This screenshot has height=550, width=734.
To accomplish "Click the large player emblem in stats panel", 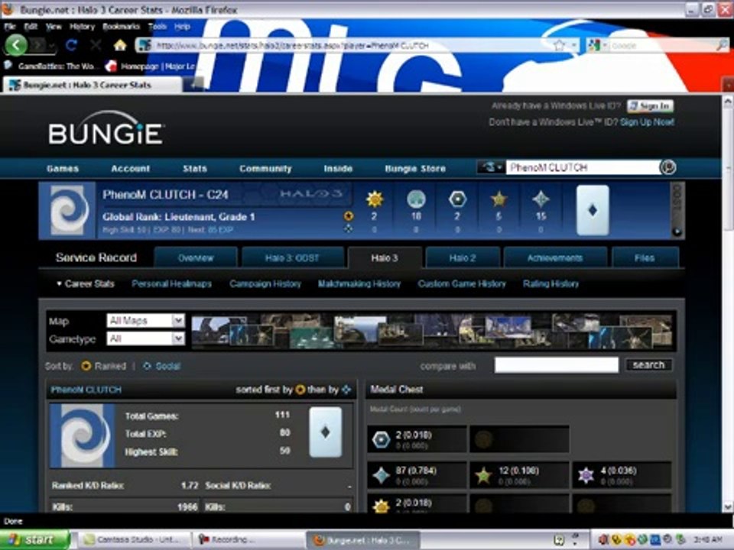I will coord(83,435).
